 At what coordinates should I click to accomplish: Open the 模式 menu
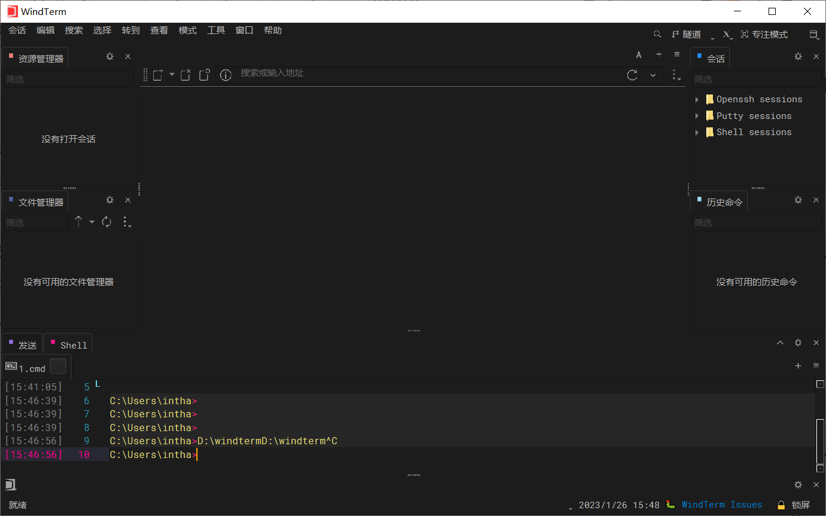tap(187, 30)
